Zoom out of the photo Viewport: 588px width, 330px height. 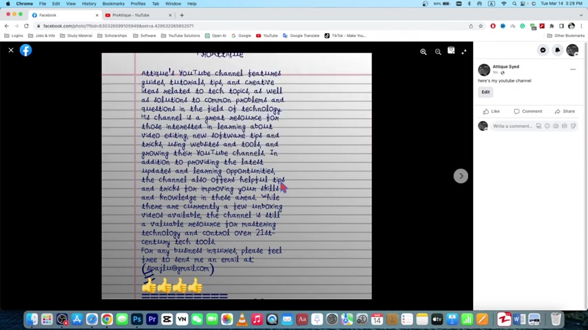(438, 52)
